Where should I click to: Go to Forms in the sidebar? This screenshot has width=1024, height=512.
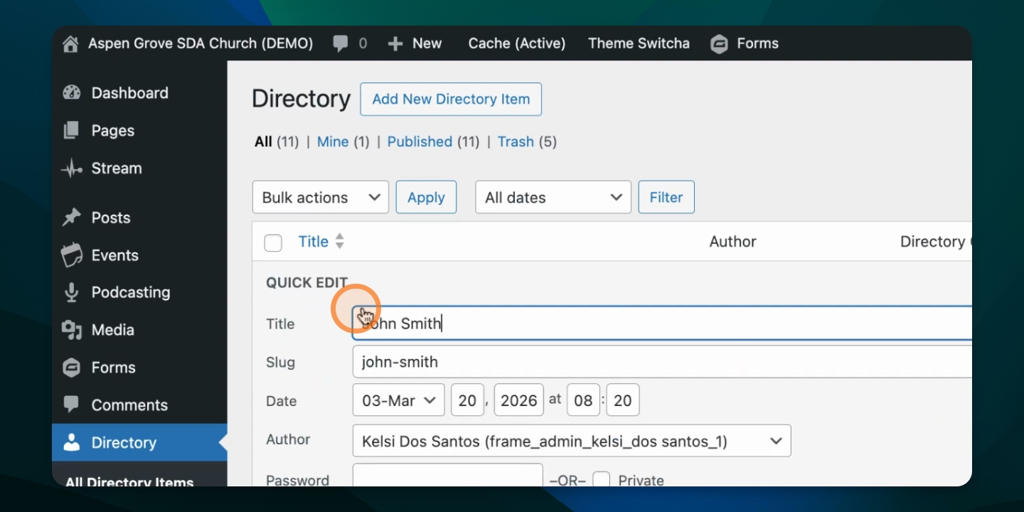click(x=114, y=368)
